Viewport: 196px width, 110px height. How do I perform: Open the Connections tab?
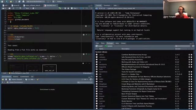(24, 77)
